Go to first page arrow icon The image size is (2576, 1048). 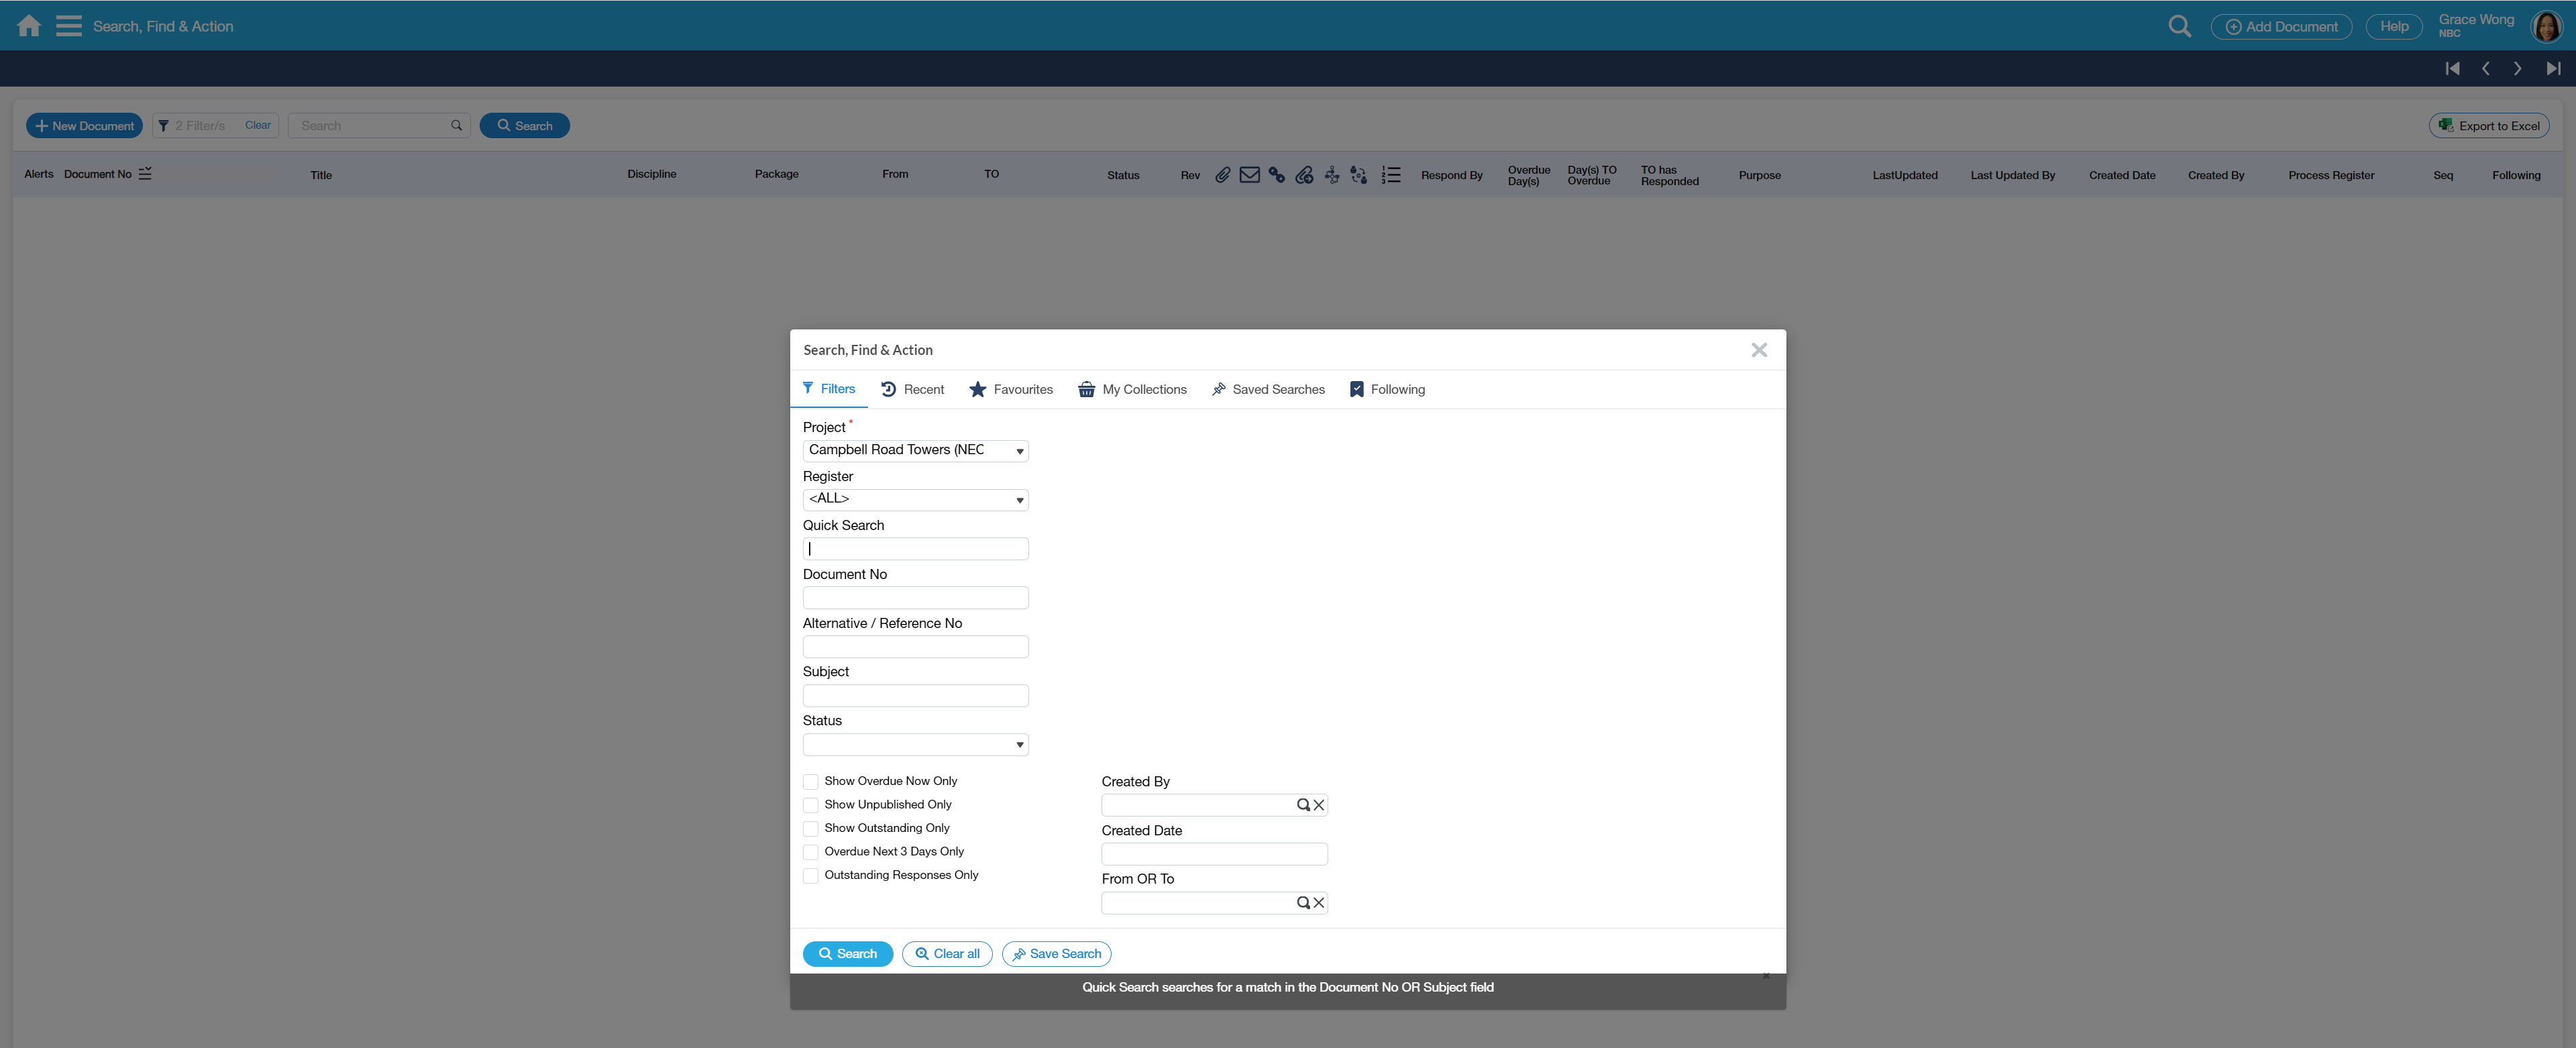tap(2452, 69)
